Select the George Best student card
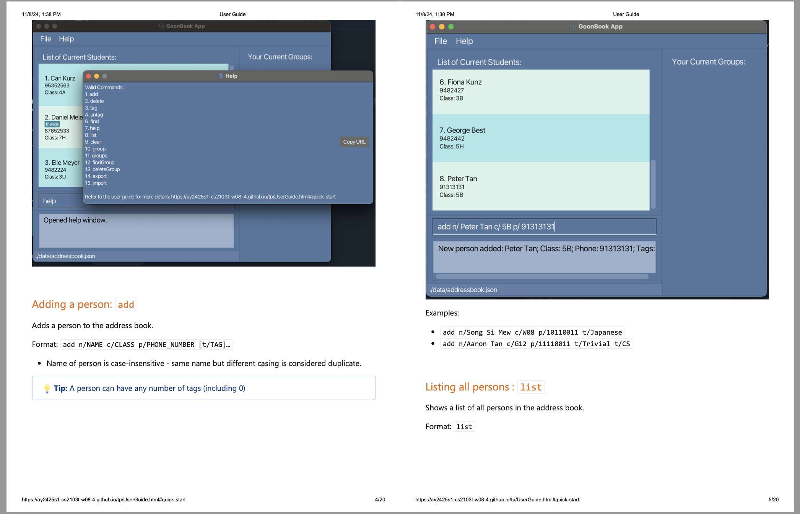 click(x=540, y=138)
